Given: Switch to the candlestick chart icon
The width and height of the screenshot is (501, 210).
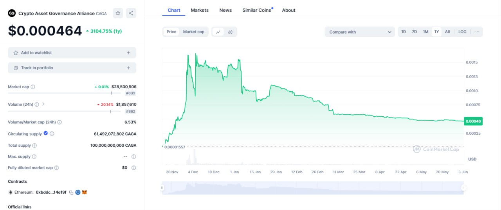Looking at the screenshot, I should (x=231, y=32).
